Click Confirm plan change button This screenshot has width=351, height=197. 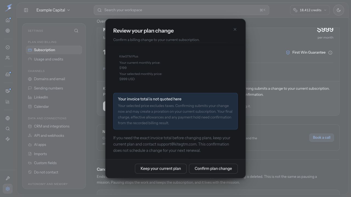(x=213, y=169)
